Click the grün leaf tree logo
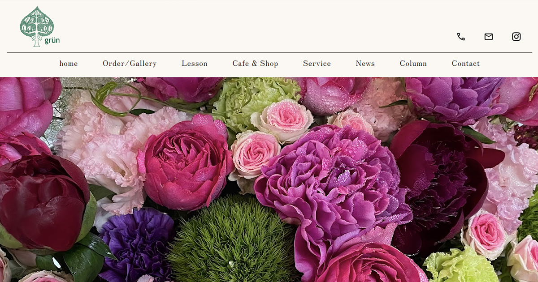The image size is (538, 282). coord(39,27)
